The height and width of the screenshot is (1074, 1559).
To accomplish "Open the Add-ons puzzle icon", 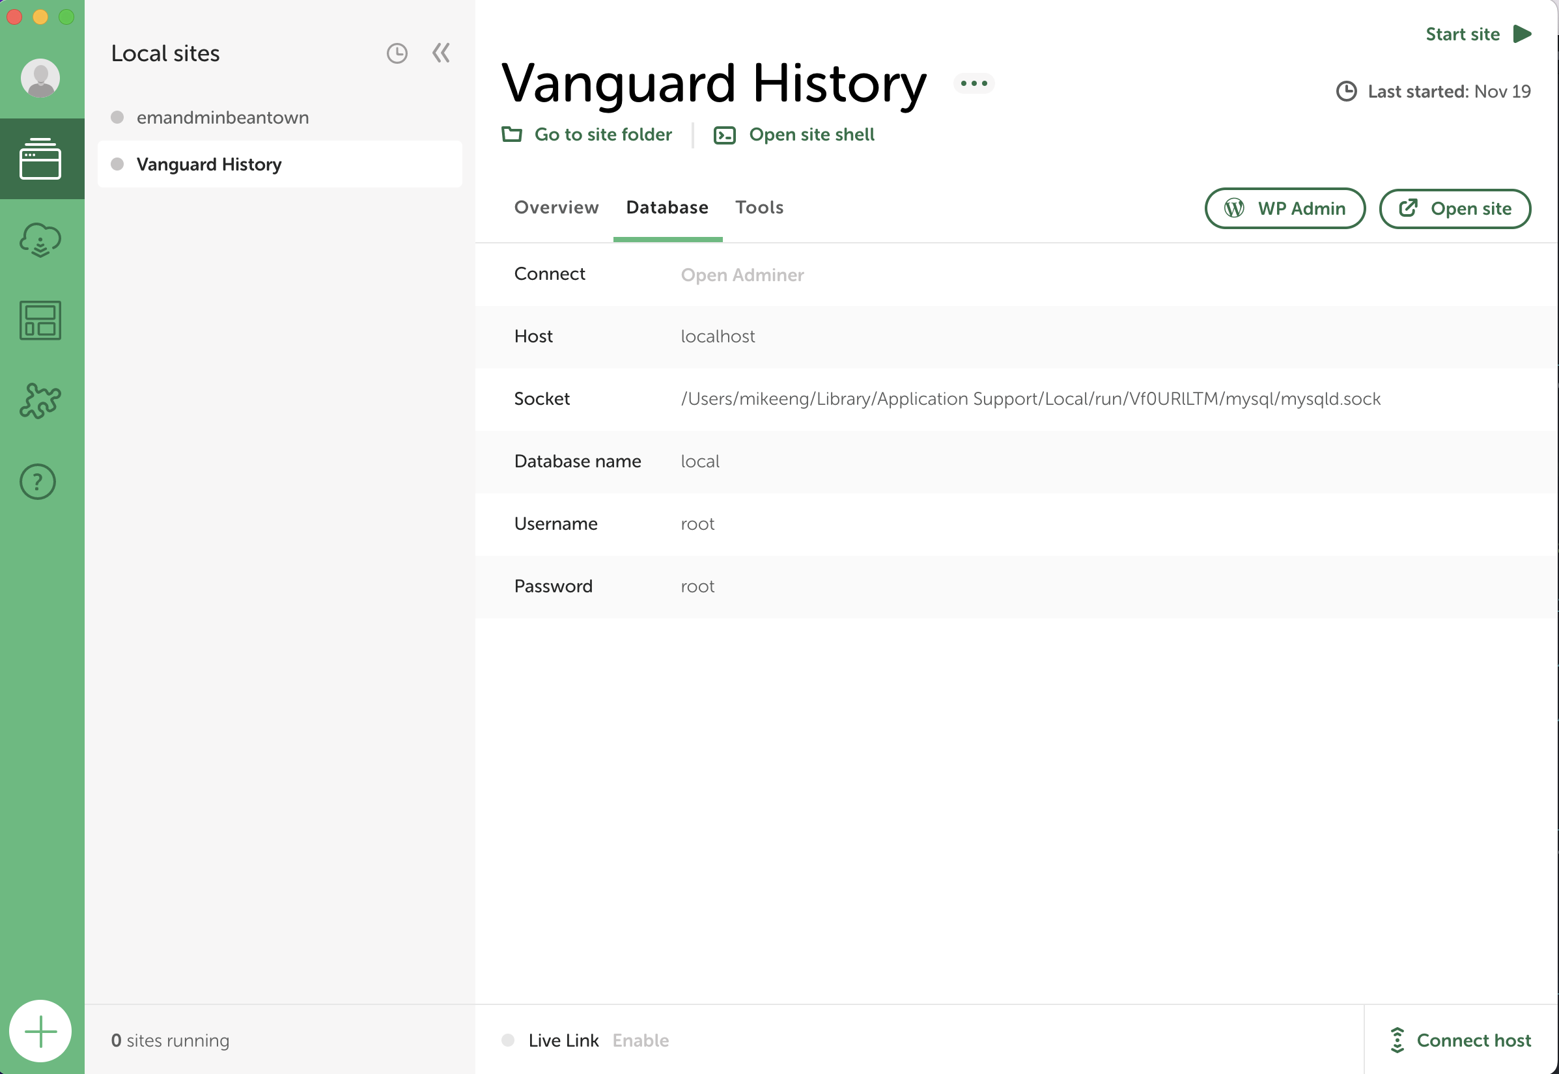I will 40,401.
